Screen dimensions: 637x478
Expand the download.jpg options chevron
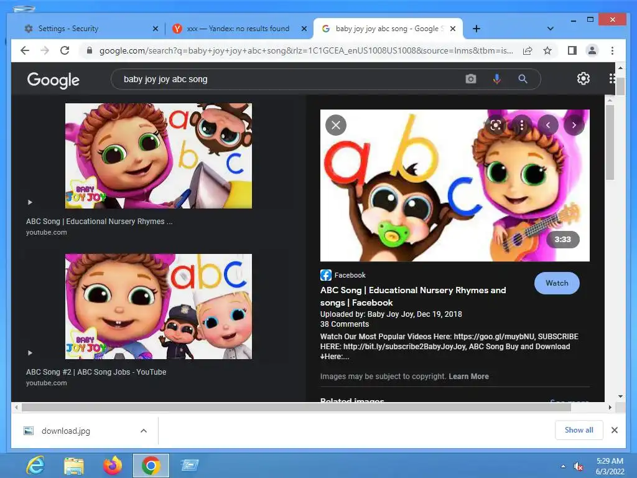[x=144, y=431]
